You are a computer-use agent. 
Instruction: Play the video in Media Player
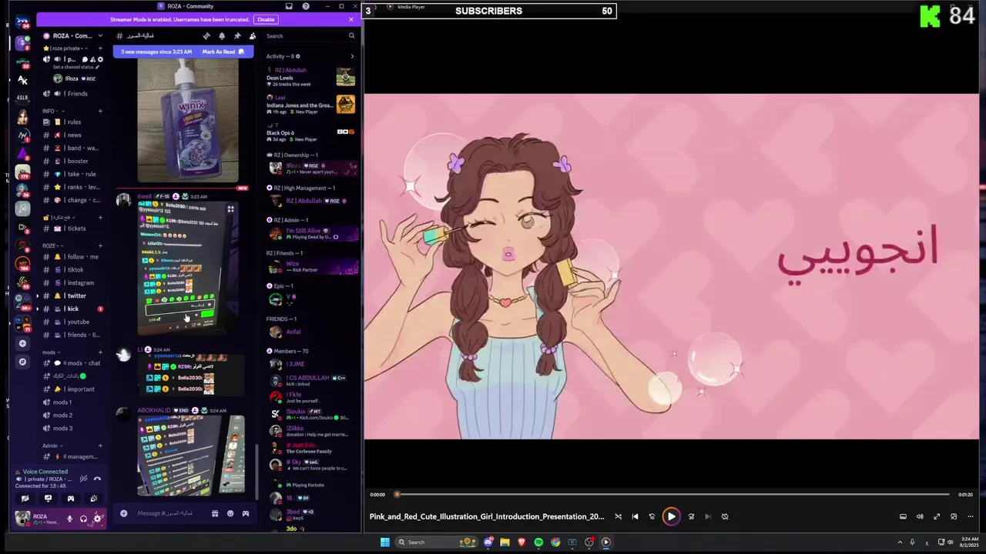point(671,516)
